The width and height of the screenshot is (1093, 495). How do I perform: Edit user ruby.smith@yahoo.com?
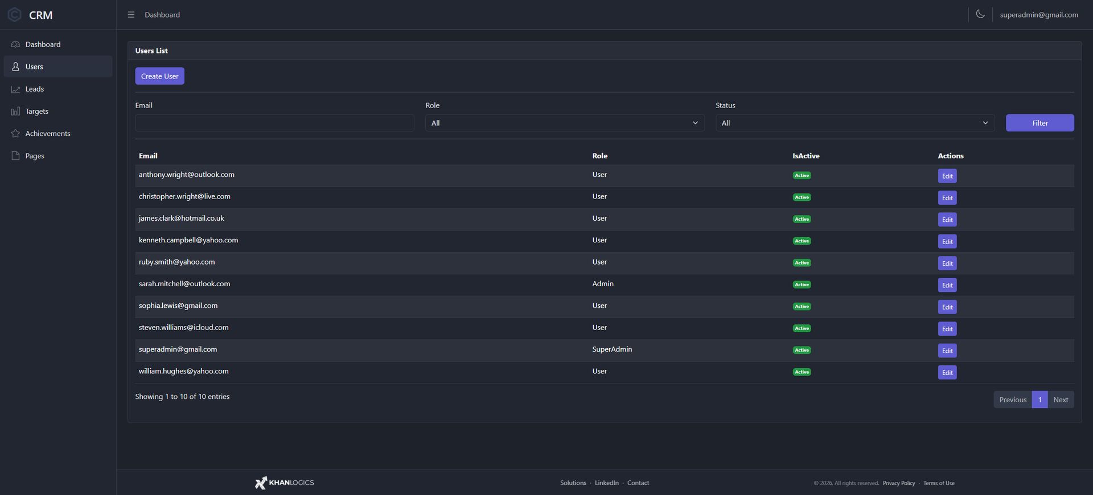coord(947,263)
